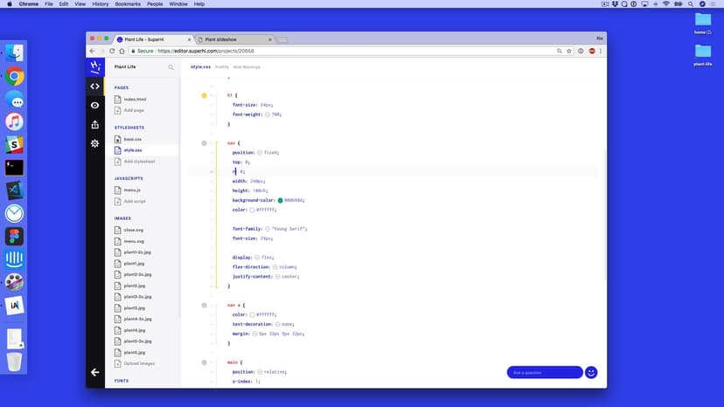Screen dimensions: 724x407
Task: Click the eye preview icon in sidebar
Action: pos(95,105)
